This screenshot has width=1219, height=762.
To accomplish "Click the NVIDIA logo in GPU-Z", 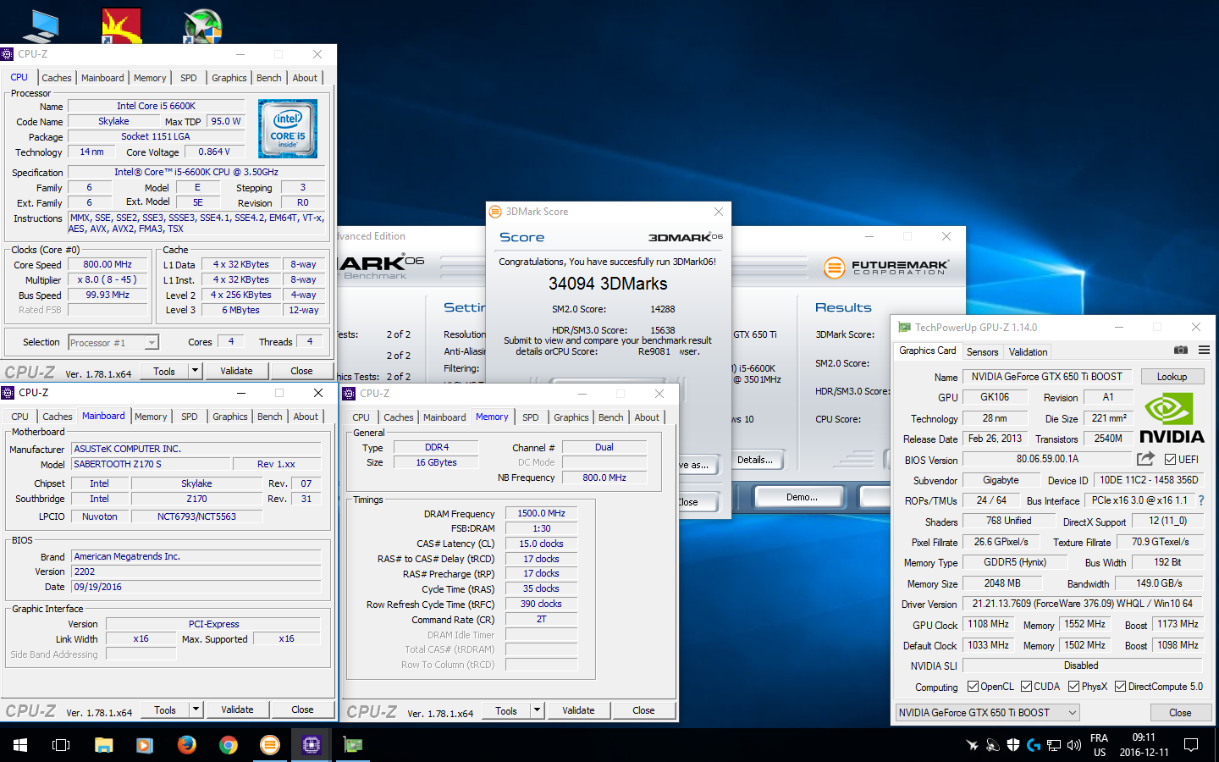I will point(1172,418).
